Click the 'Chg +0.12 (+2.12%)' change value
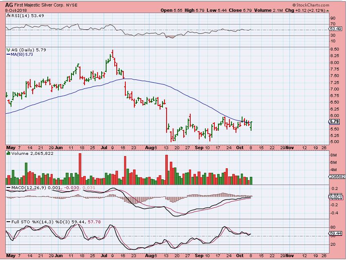Viewport: 347px width, 260px height. 305,10
